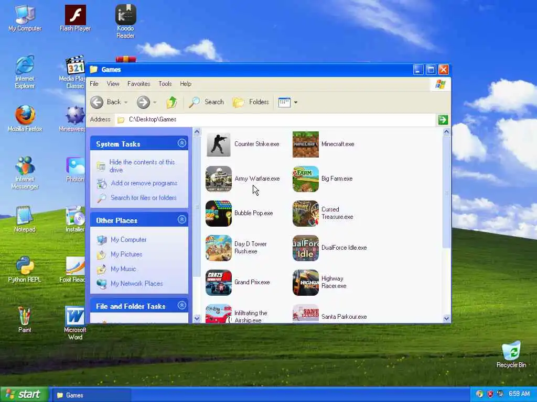Viewport: 537px width, 402px height.
Task: Click file list scrollbar up arrow
Action: pyautogui.click(x=446, y=131)
